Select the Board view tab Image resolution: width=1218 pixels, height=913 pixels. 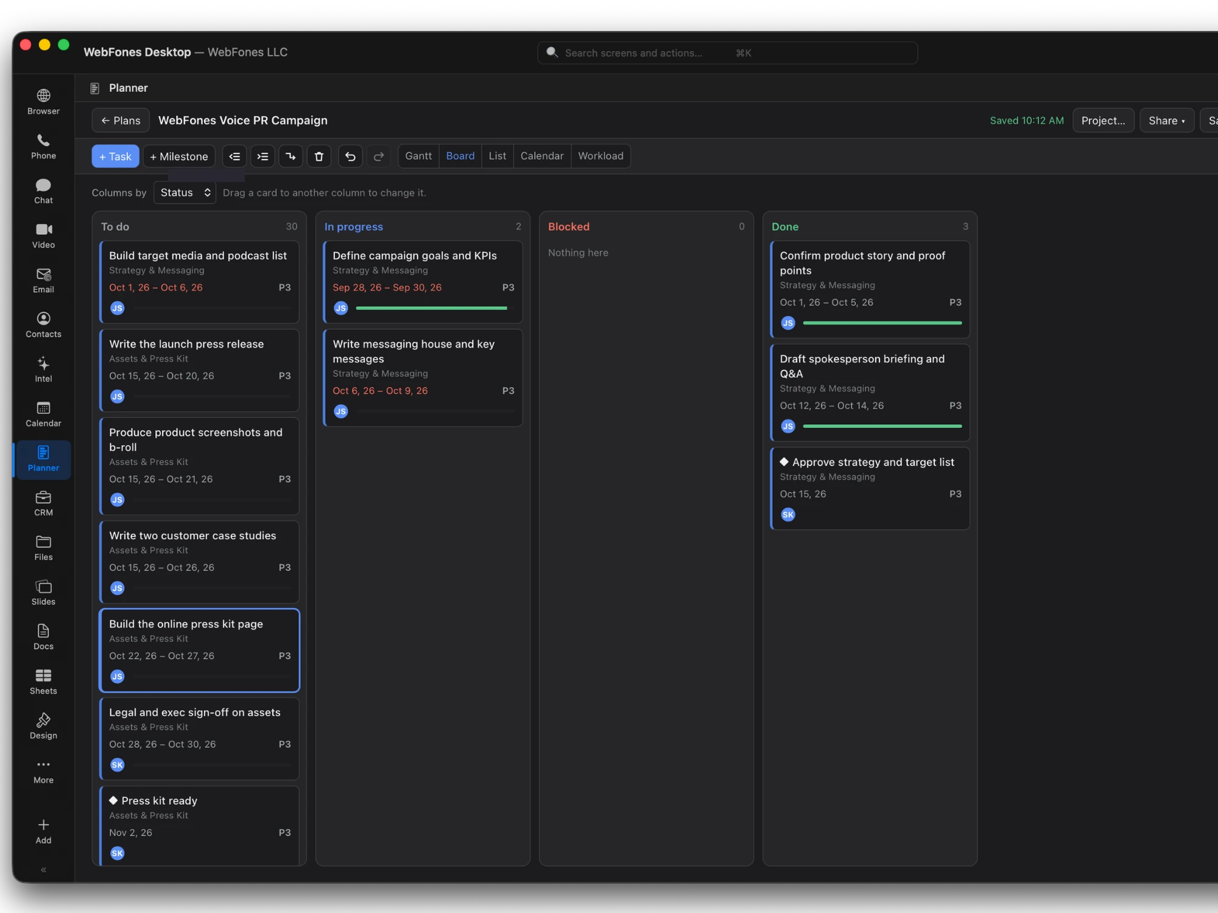(460, 156)
